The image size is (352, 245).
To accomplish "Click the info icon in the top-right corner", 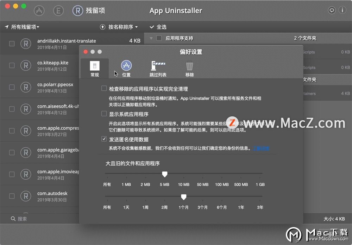I will click(343, 10).
